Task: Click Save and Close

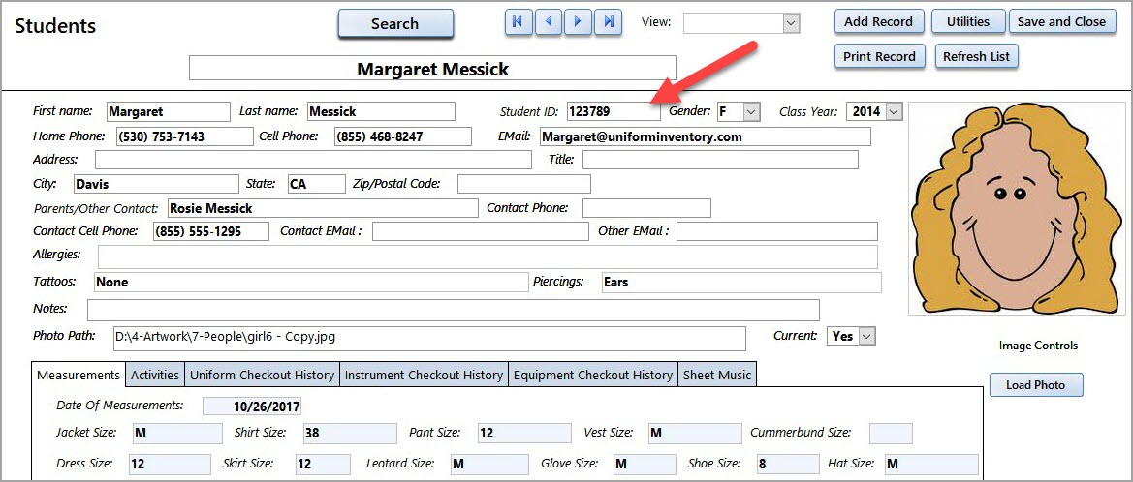Action: [x=1061, y=21]
